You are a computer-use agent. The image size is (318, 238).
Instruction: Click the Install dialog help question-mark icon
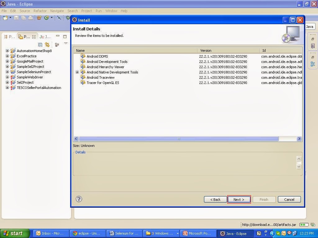click(x=79, y=199)
